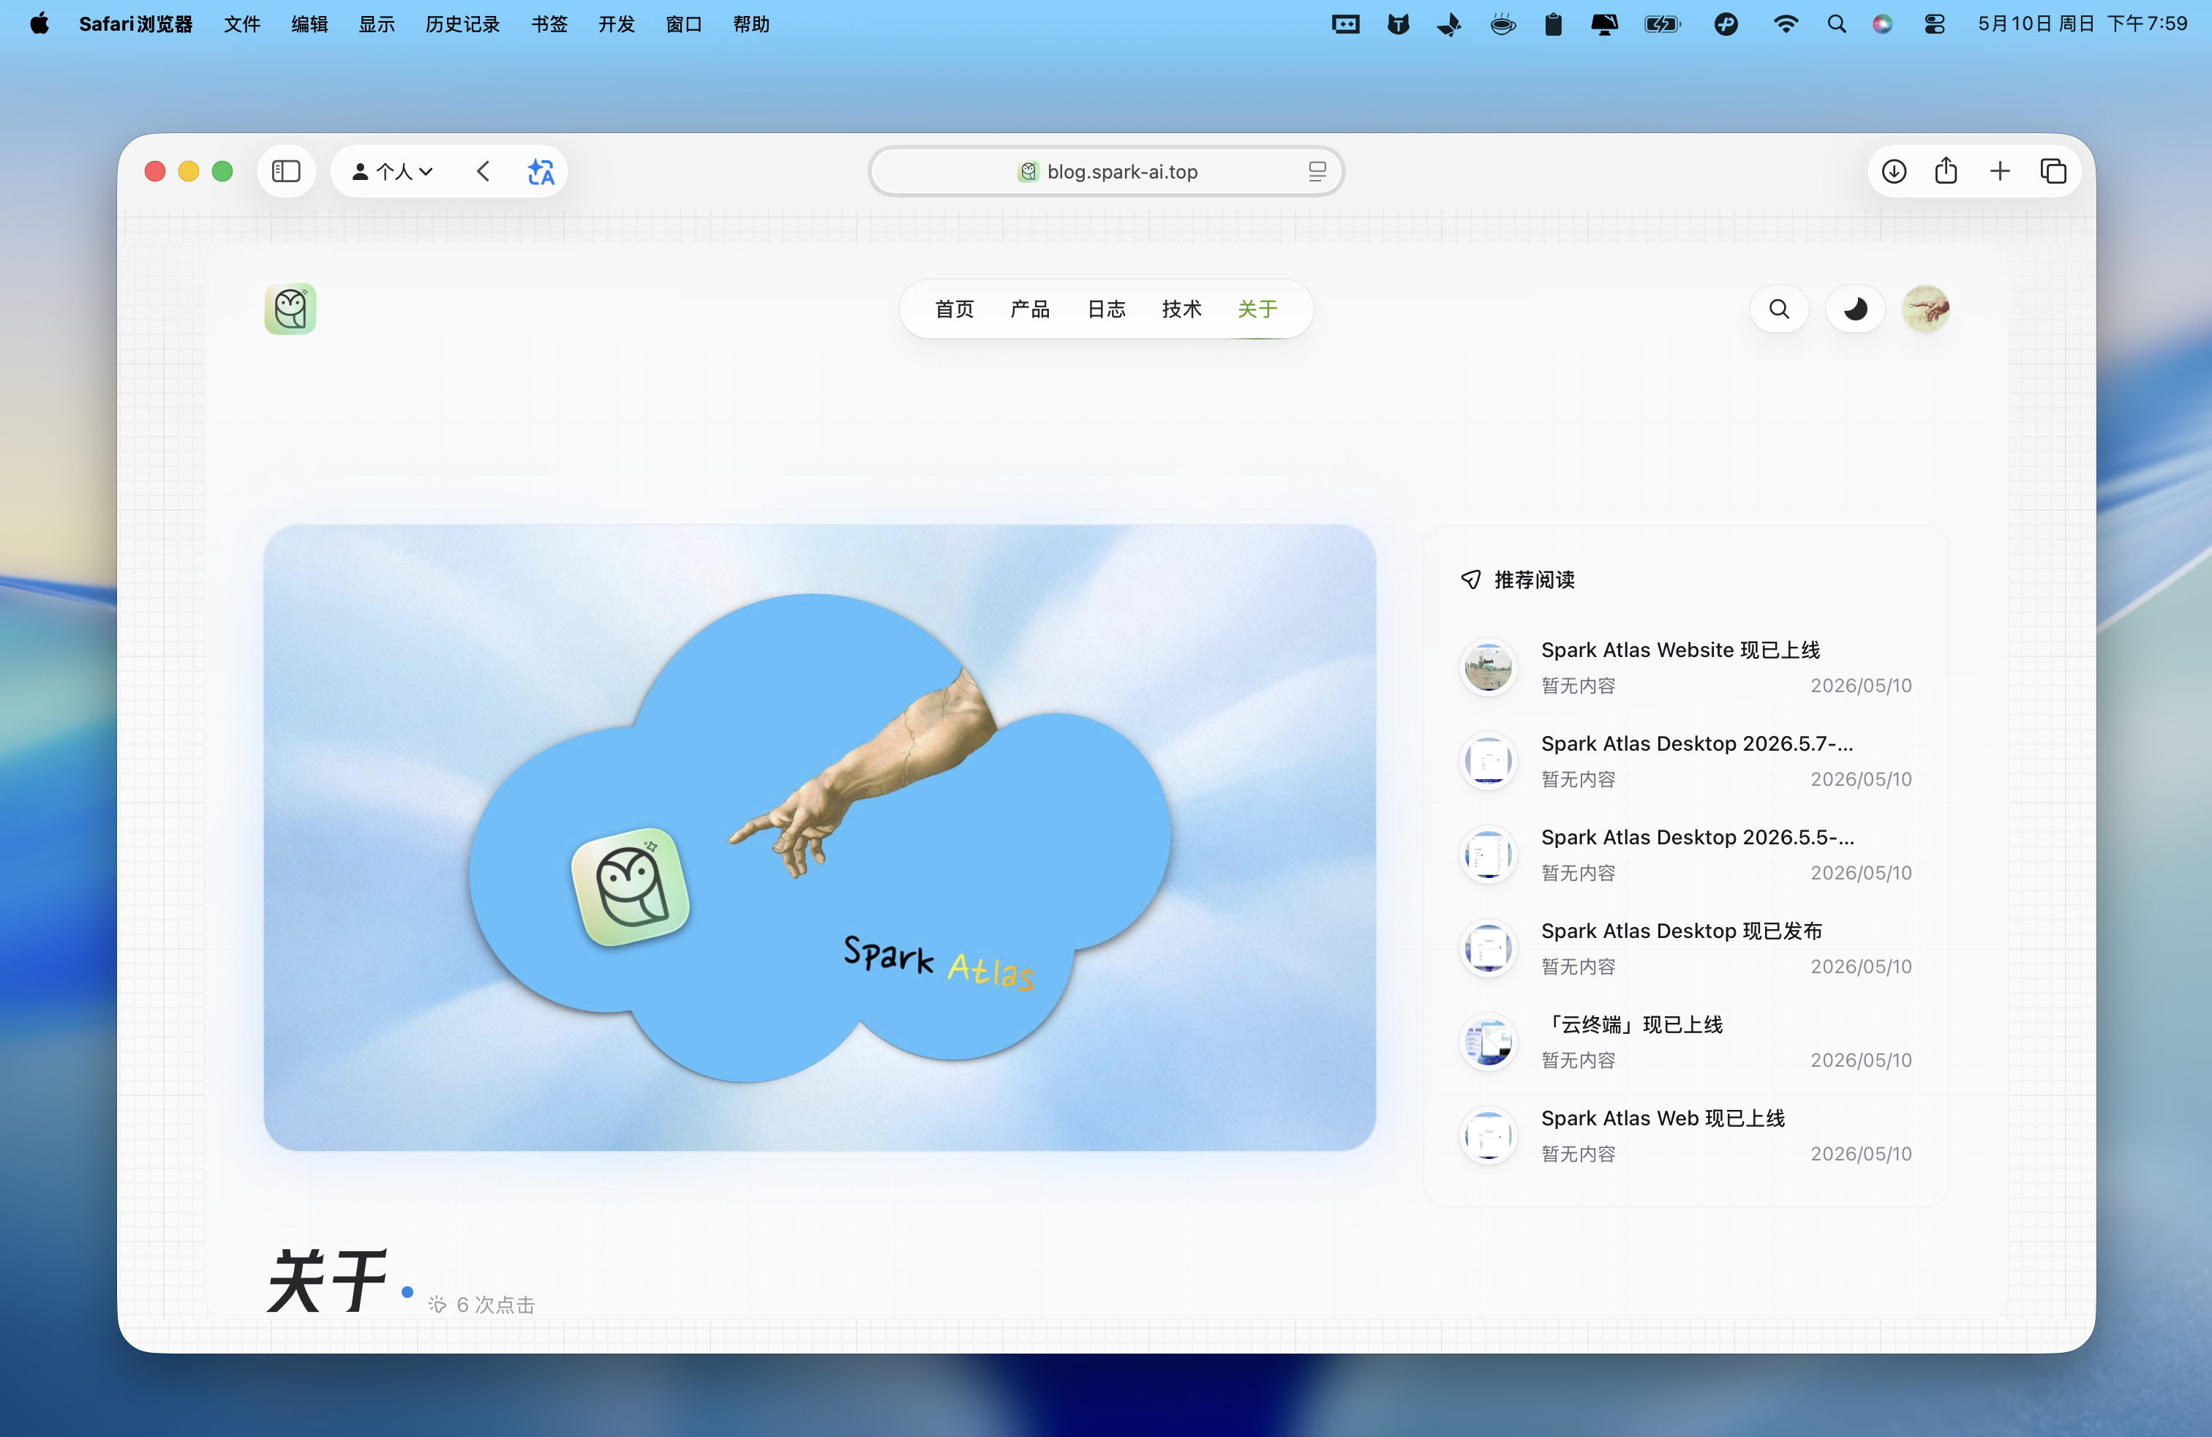Show Safari downloads
The width and height of the screenshot is (2212, 1437).
pos(1894,171)
